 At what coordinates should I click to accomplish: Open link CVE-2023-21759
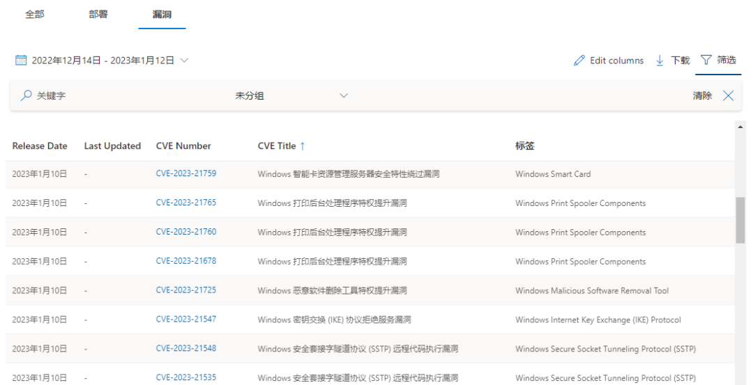coord(186,173)
